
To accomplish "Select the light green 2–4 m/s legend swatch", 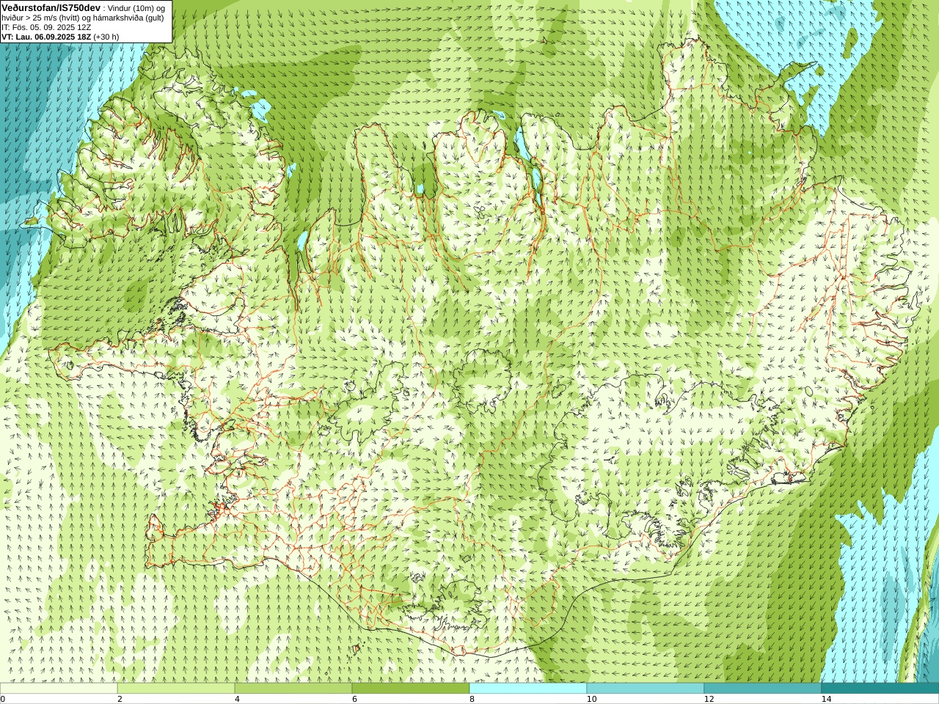I will (x=176, y=689).
